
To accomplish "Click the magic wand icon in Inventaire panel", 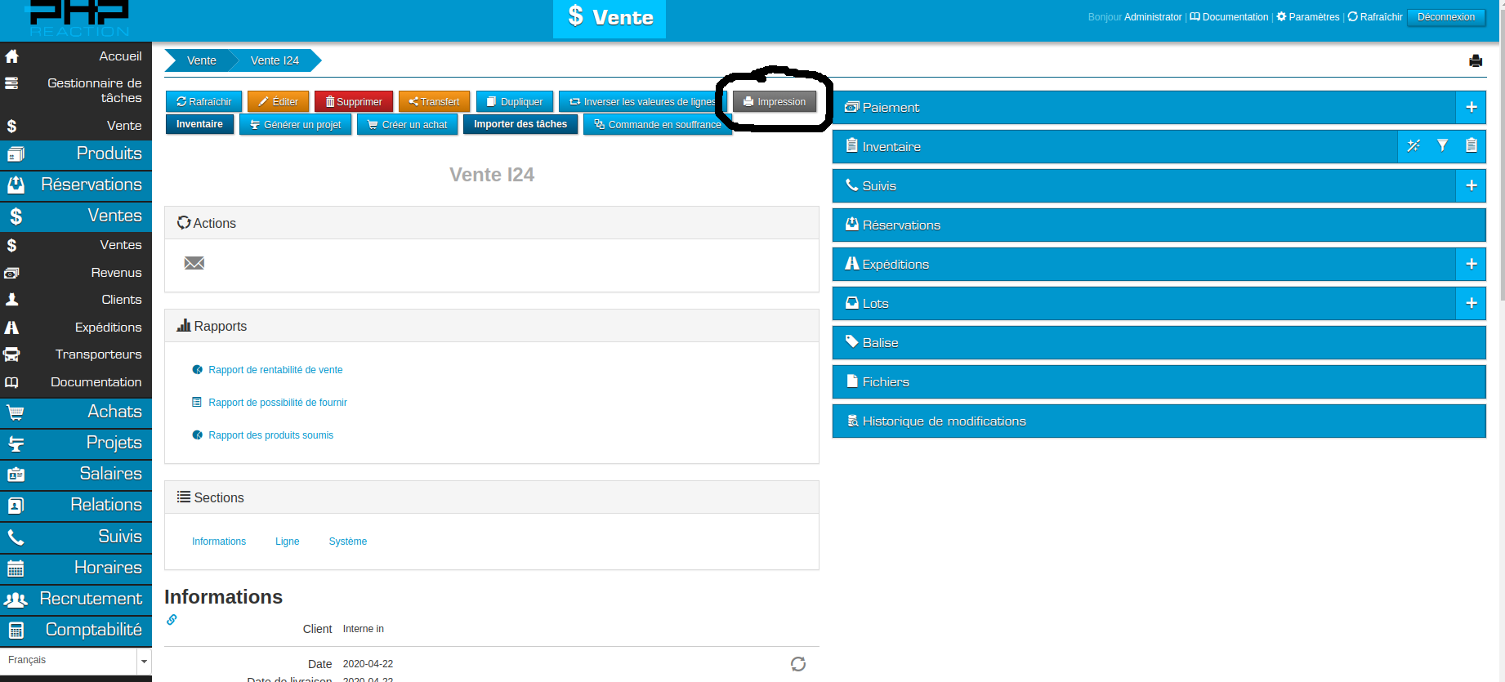I will pos(1413,146).
